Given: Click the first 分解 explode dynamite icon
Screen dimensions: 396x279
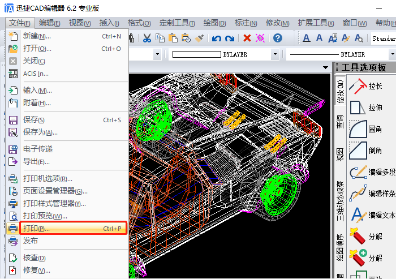Looking at the screenshot, I should coord(358,236).
